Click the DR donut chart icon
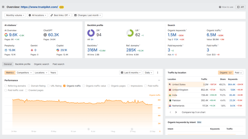The height and width of the screenshot is (139, 248). [x=91, y=33]
